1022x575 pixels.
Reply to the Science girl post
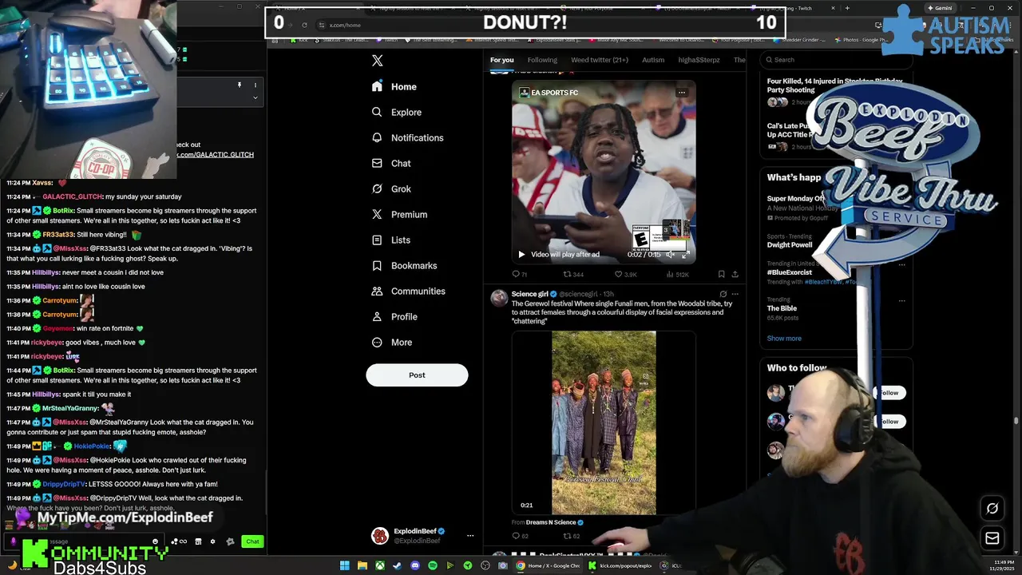click(519, 536)
